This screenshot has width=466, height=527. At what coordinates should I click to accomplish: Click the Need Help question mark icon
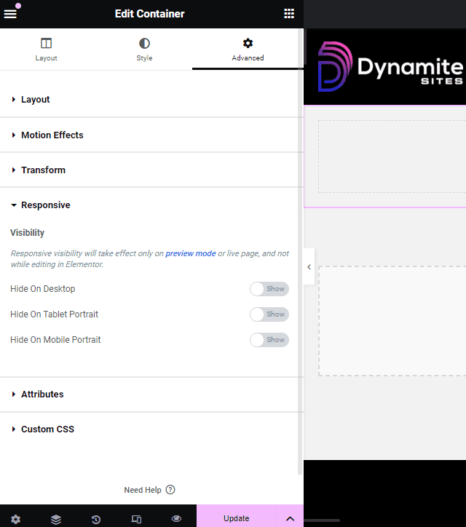[170, 490]
